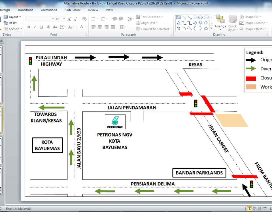
Task: Switch to Slide Sorter view
Action: [x=255, y=209]
